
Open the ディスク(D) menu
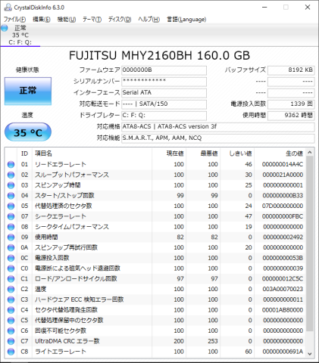coord(120,20)
